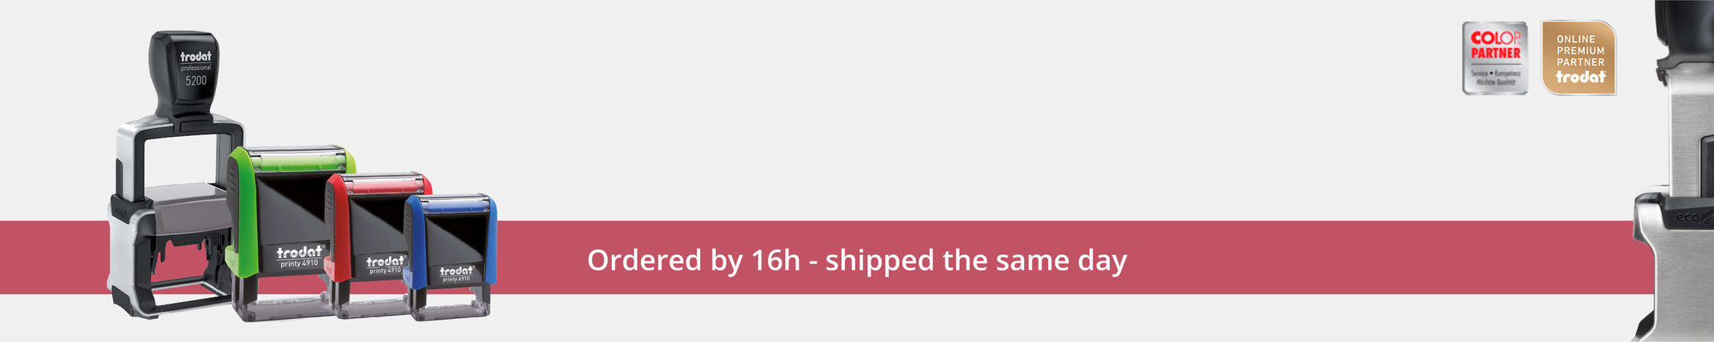This screenshot has height=342, width=1714.
Task: Click the white trodat logo on gold badge
Action: pos(1580,77)
